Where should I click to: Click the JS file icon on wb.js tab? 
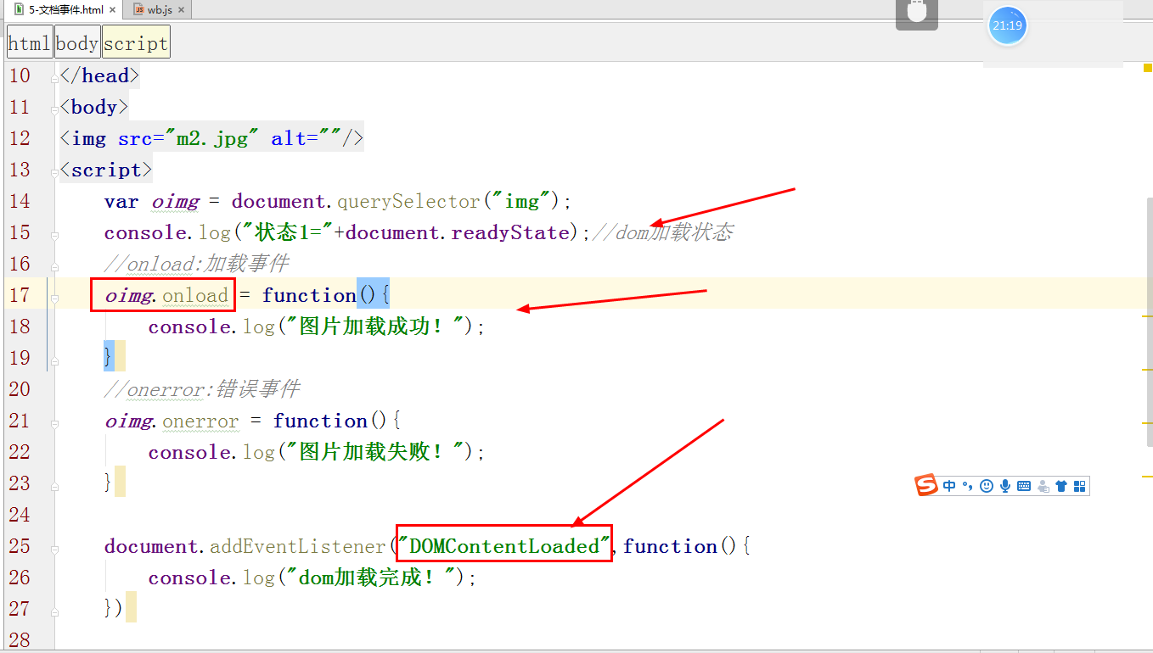pyautogui.click(x=138, y=9)
